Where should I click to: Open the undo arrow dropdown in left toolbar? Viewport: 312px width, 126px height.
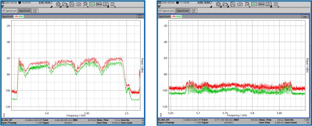coord(85,5)
